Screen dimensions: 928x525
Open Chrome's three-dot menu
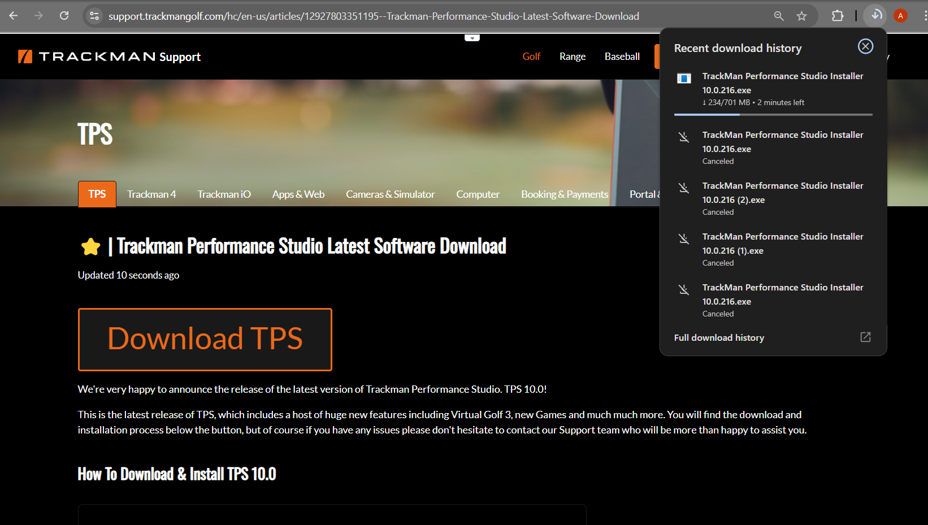923,15
